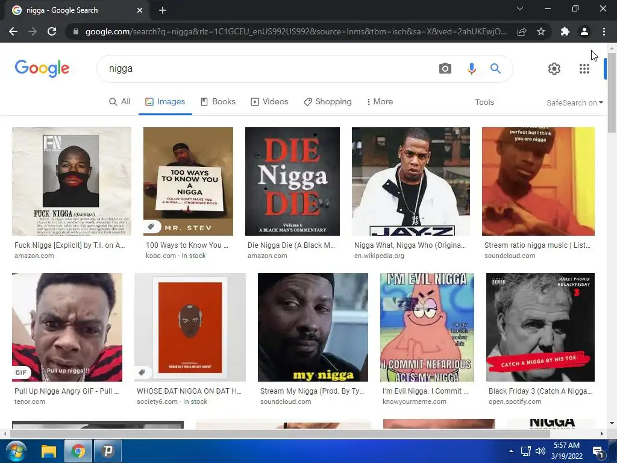Open the volume control in system tray
The height and width of the screenshot is (463, 617).
tap(540, 451)
